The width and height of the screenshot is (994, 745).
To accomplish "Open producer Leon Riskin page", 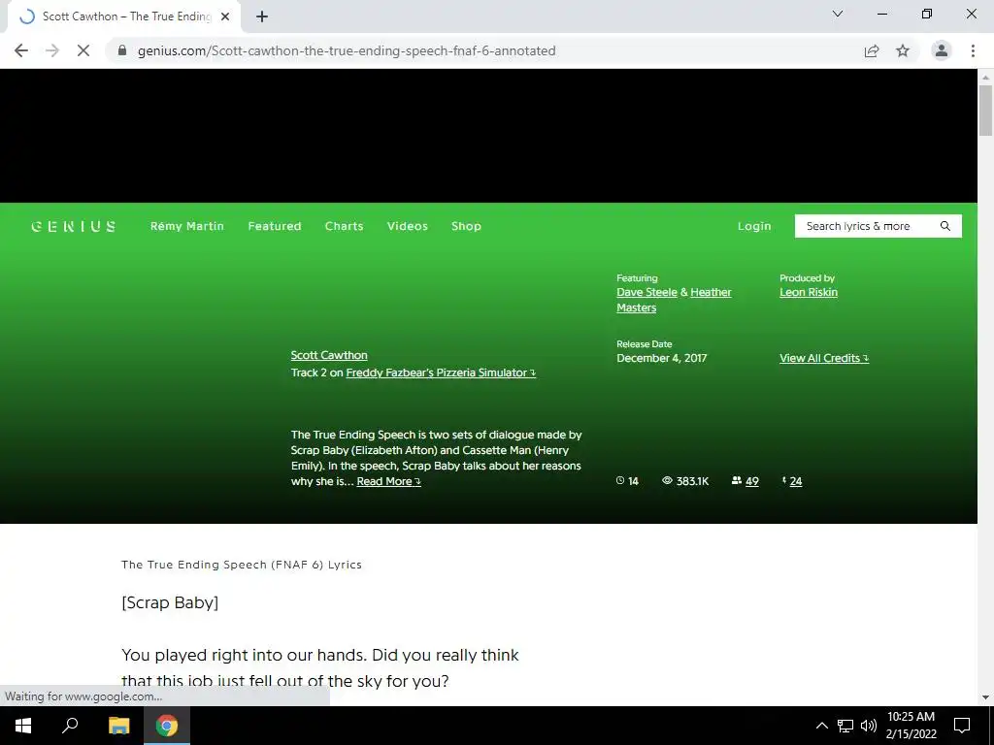I will point(809,292).
